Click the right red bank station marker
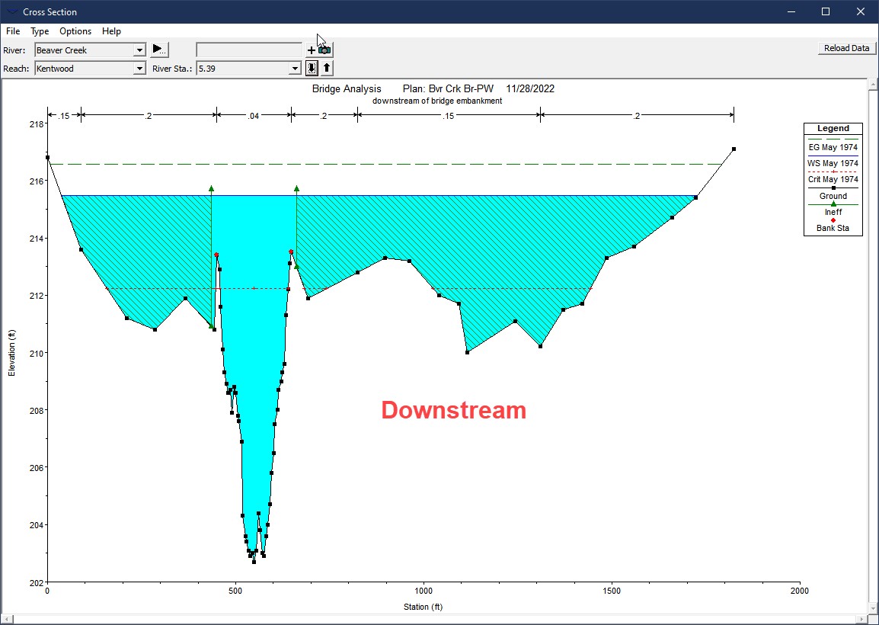This screenshot has width=879, height=625. point(291,252)
